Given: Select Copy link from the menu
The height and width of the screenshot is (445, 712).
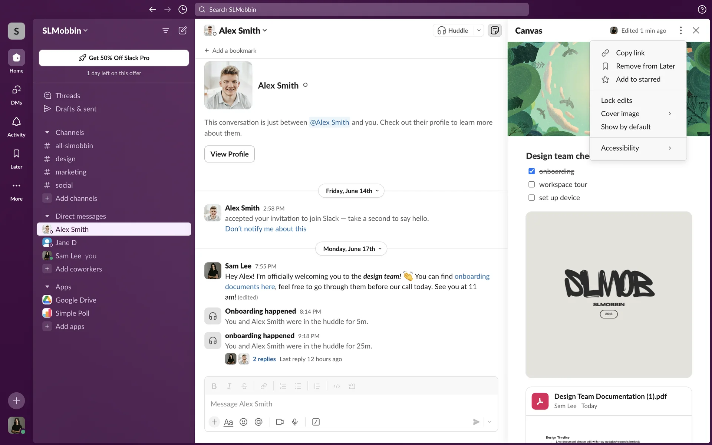Looking at the screenshot, I should pos(630,53).
